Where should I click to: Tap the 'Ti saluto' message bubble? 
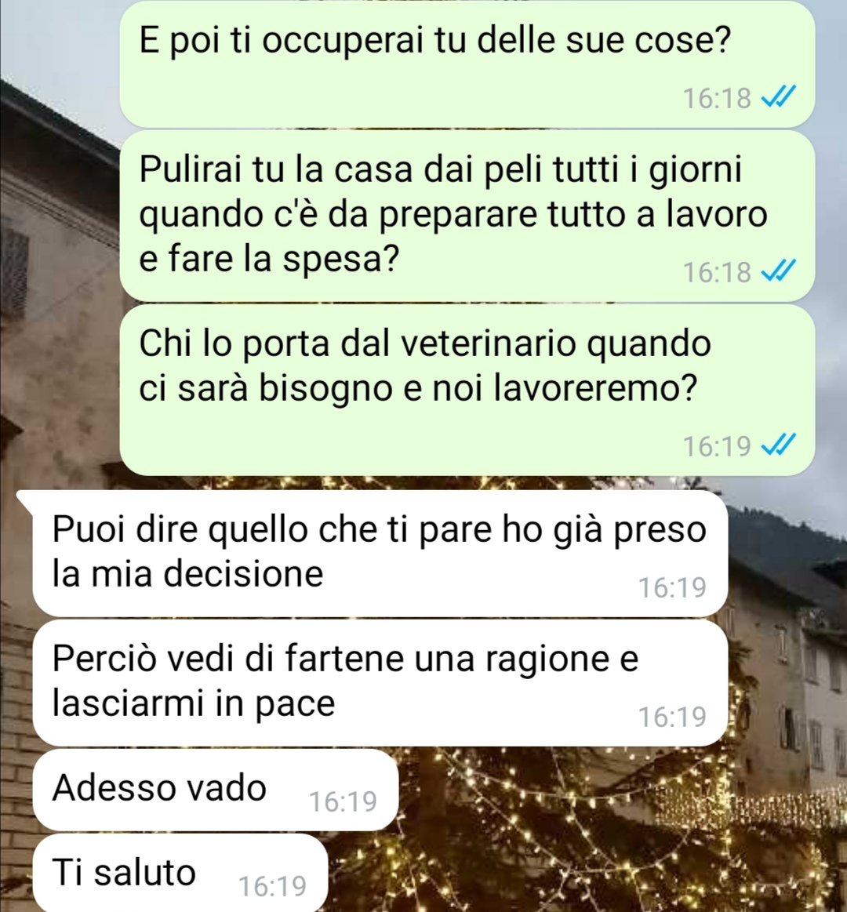[x=180, y=874]
